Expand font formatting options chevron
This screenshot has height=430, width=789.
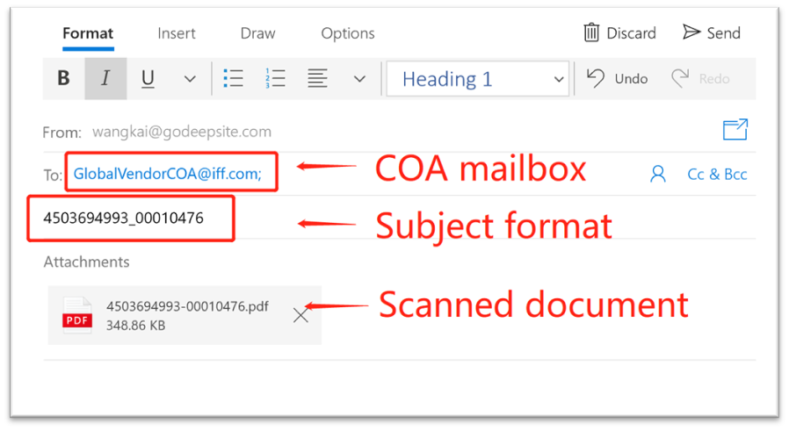click(190, 79)
